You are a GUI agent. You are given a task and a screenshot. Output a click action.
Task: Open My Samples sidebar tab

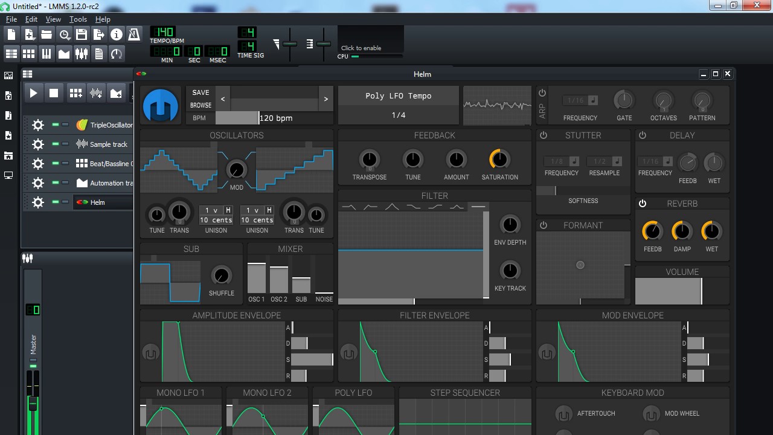pos(8,115)
